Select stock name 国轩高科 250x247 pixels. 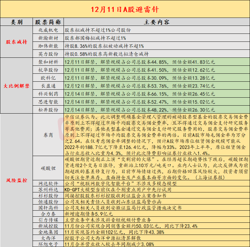click(48, 208)
